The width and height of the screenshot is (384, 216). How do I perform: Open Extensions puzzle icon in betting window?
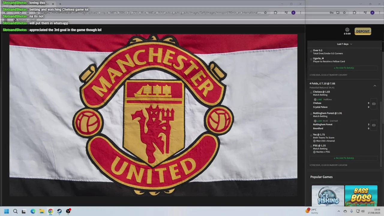click(x=354, y=13)
